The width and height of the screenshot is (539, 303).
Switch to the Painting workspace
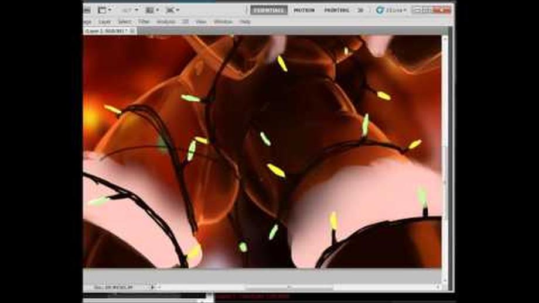click(x=336, y=11)
